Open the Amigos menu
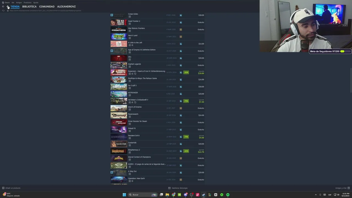The width and height of the screenshot is (352, 198). (19, 2)
